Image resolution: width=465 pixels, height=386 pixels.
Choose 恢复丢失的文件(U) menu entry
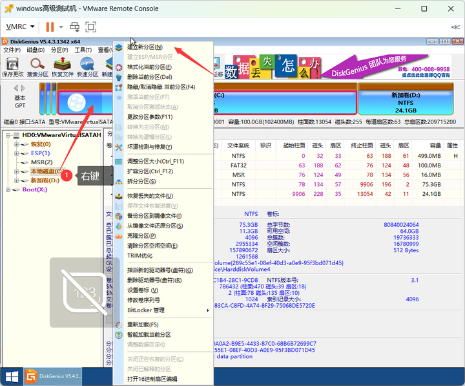click(163, 196)
